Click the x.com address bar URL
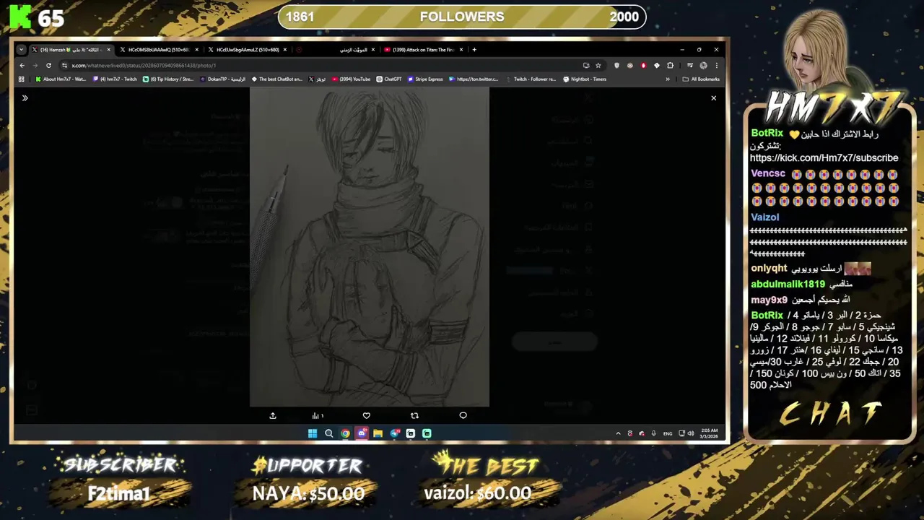Screen dimensions: 924x520 click(x=144, y=66)
